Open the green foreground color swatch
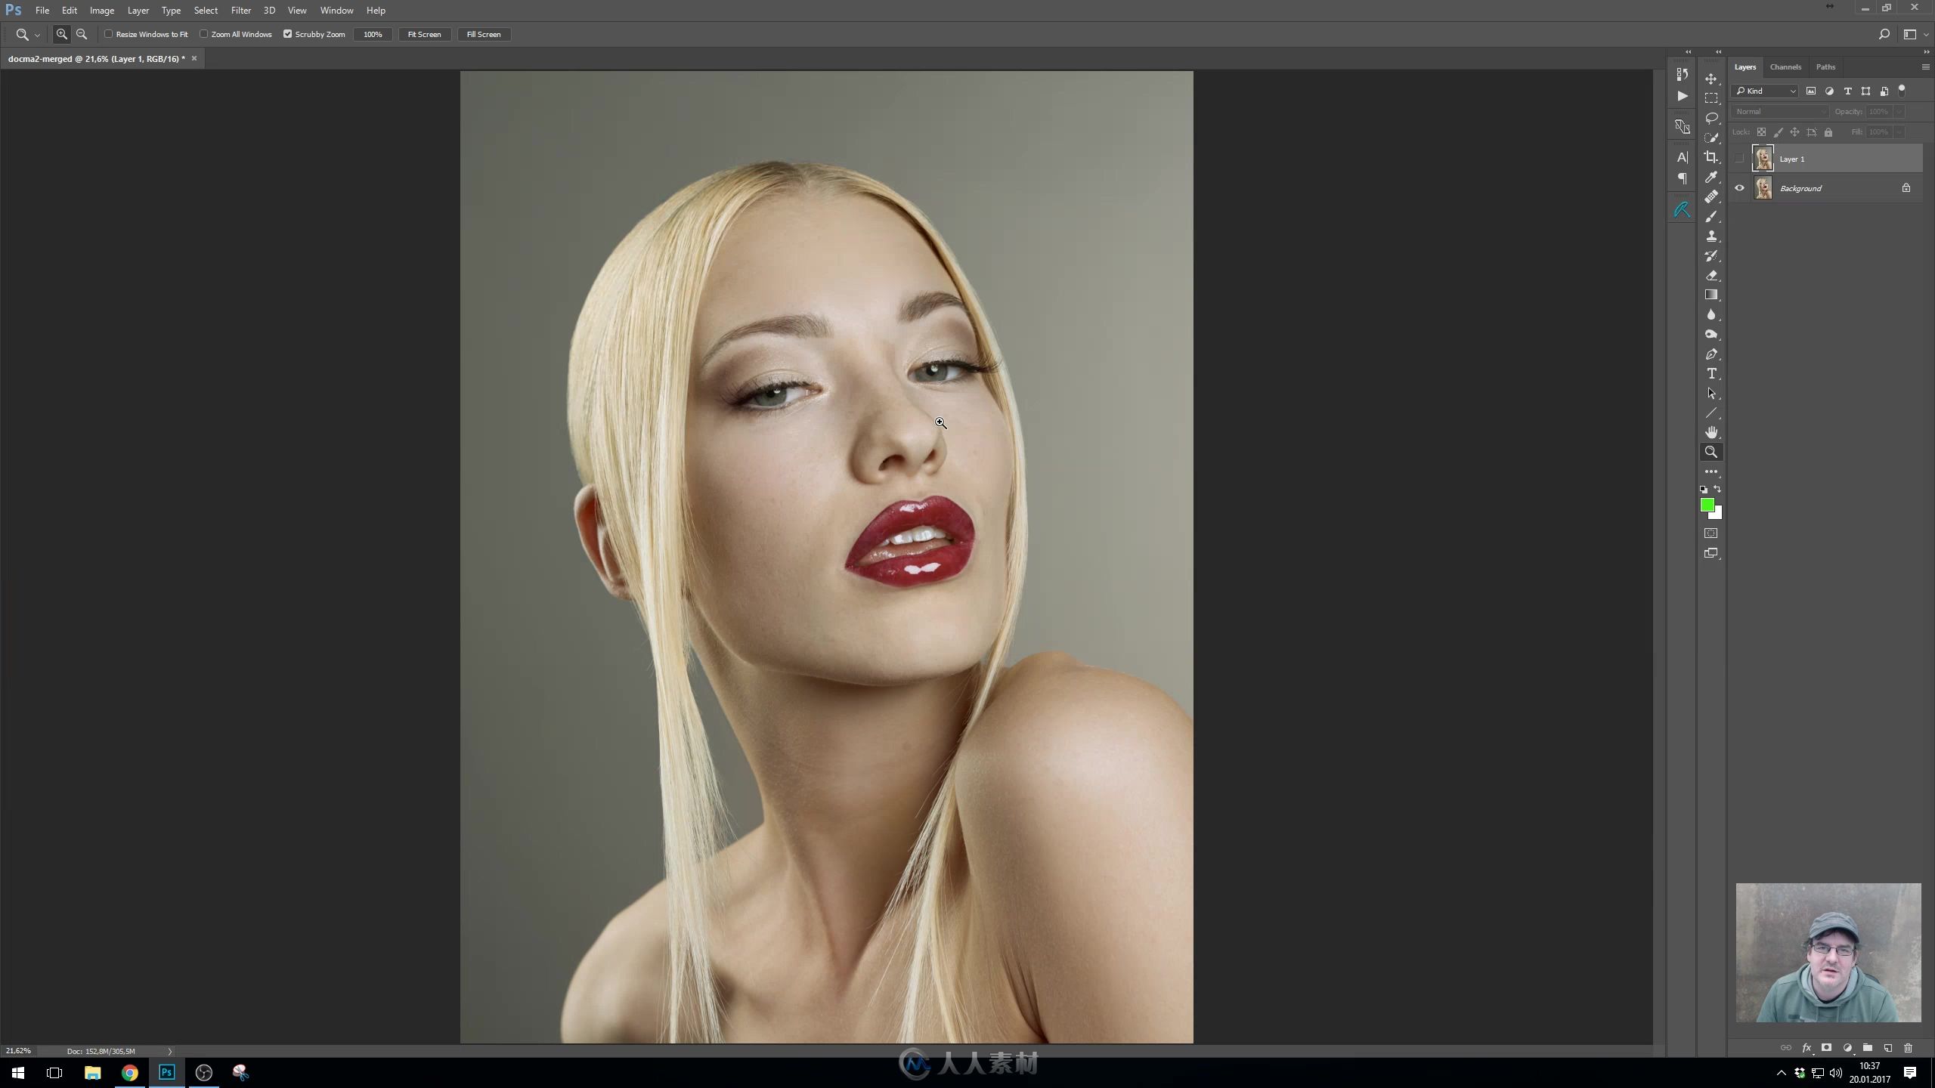Image resolution: width=1935 pixels, height=1088 pixels. tap(1707, 505)
